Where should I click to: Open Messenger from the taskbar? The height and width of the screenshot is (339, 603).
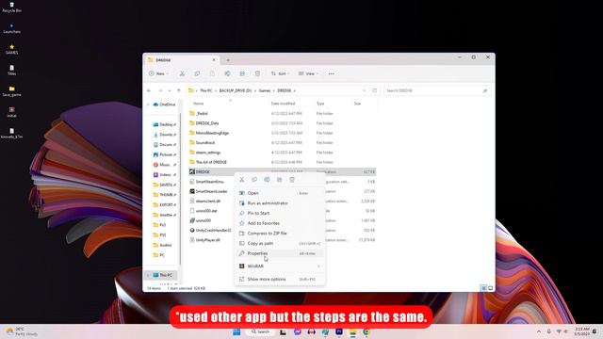(x=298, y=331)
